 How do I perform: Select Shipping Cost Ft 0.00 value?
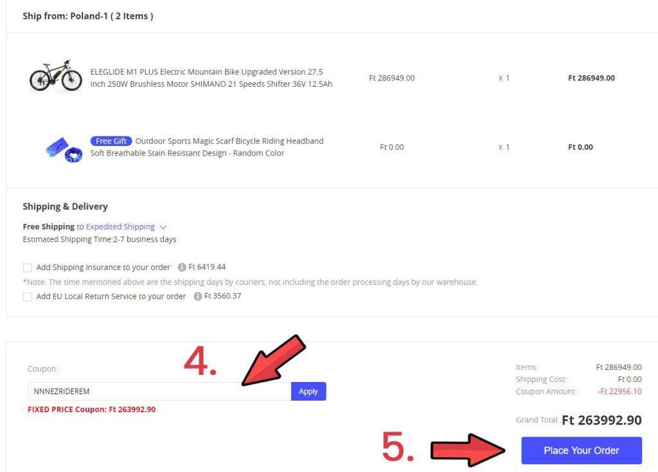tap(630, 379)
